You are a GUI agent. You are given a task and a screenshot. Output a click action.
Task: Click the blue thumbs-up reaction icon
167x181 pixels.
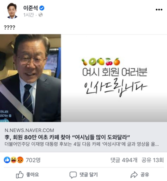[7, 160]
